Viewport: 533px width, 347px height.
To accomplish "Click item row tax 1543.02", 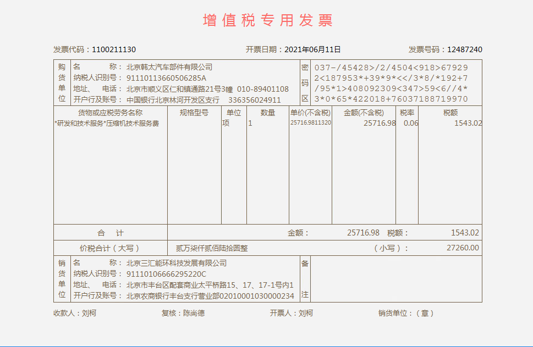I will click(x=468, y=123).
